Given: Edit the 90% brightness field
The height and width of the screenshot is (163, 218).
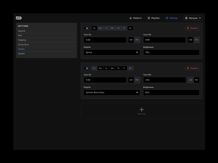Looking at the screenshot, I should pos(171,93).
